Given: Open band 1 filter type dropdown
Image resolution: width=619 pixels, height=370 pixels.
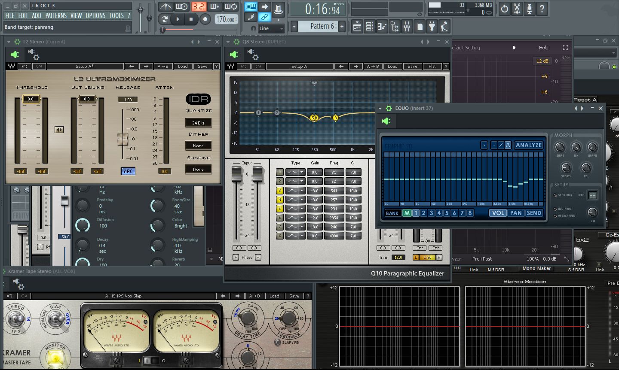Looking at the screenshot, I should [x=302, y=173].
